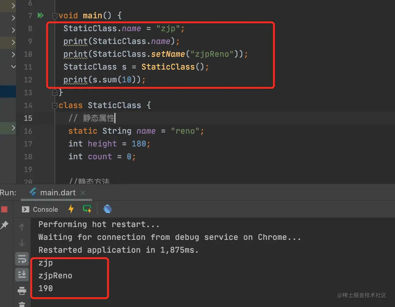This screenshot has width=395, height=307.
Task: Close the main.dart run tab
Action: [83, 193]
